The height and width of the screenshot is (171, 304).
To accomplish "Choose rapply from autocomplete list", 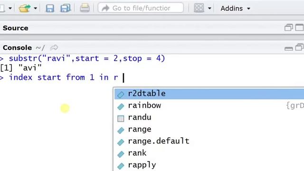I will 209,165.
